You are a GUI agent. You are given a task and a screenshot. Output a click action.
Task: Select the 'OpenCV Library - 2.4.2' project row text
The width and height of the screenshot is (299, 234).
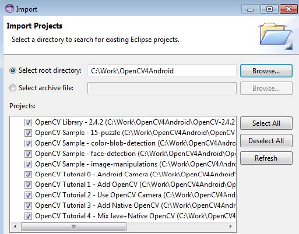tap(135, 122)
